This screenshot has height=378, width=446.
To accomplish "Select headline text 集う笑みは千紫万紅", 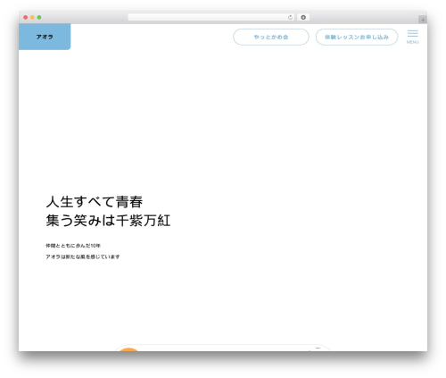I will pyautogui.click(x=108, y=221).
